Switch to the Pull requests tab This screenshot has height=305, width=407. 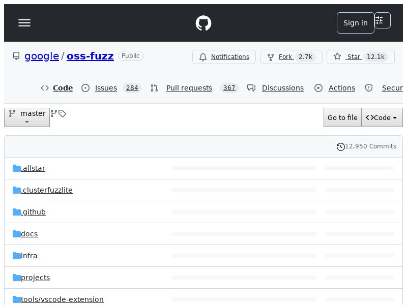(x=189, y=88)
